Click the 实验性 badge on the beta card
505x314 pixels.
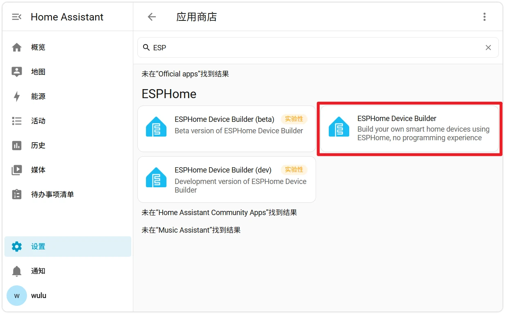[x=294, y=119]
